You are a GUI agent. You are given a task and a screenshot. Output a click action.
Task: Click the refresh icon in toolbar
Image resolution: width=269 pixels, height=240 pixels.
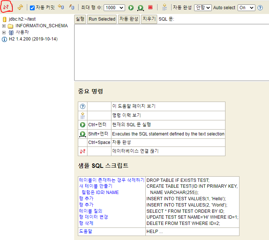tap(20, 7)
